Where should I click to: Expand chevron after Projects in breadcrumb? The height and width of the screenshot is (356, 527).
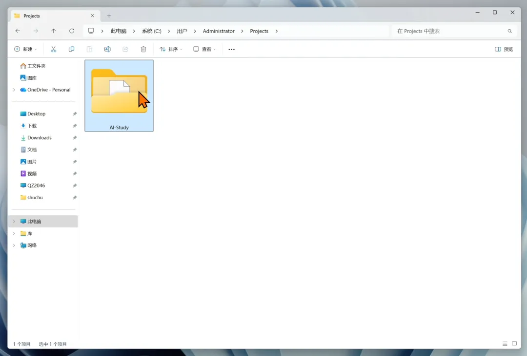pos(277,31)
